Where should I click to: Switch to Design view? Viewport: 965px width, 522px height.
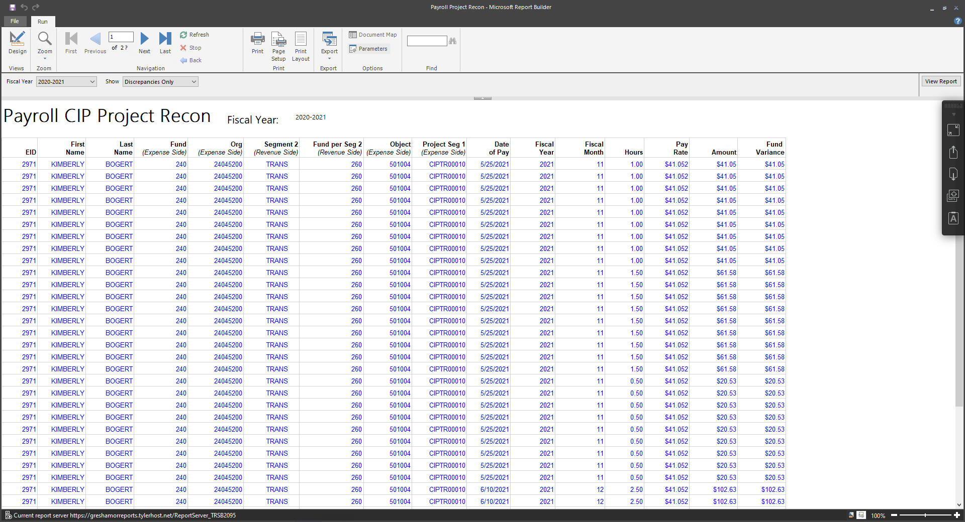pyautogui.click(x=17, y=43)
